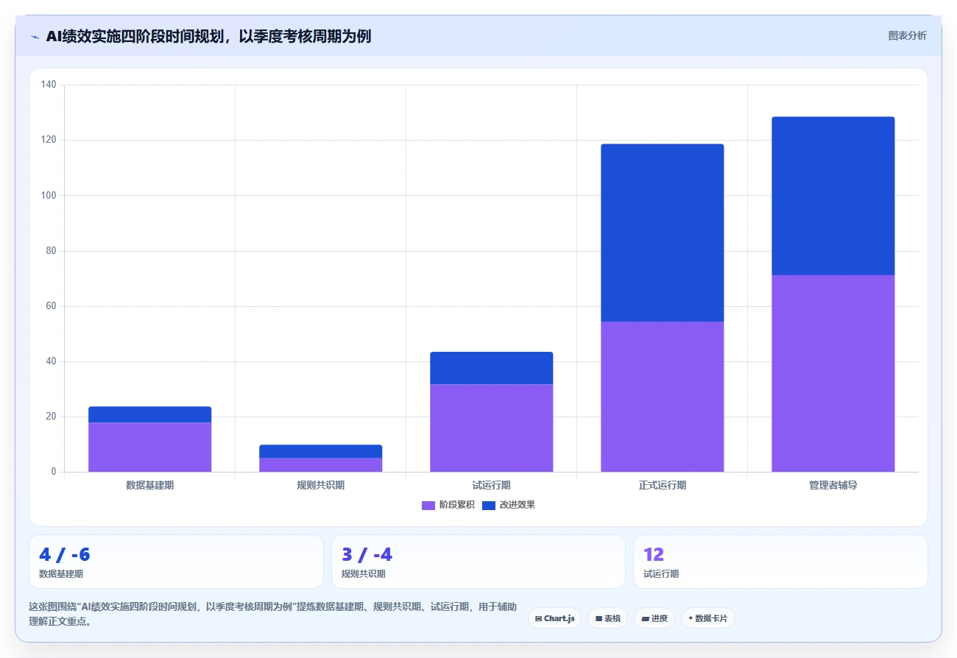Click the blue bar segment for 正式运行期

click(x=663, y=233)
